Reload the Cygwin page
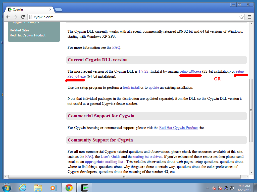The width and height of the screenshot is (257, 192). point(23,17)
